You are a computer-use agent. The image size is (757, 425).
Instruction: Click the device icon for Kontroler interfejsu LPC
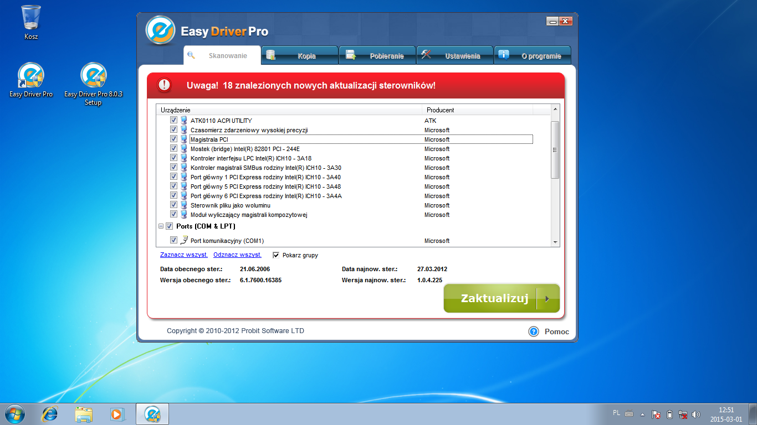pos(184,158)
